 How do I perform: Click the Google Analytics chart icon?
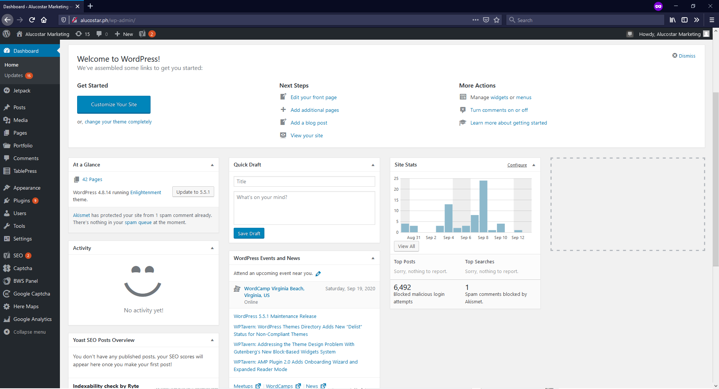7,319
